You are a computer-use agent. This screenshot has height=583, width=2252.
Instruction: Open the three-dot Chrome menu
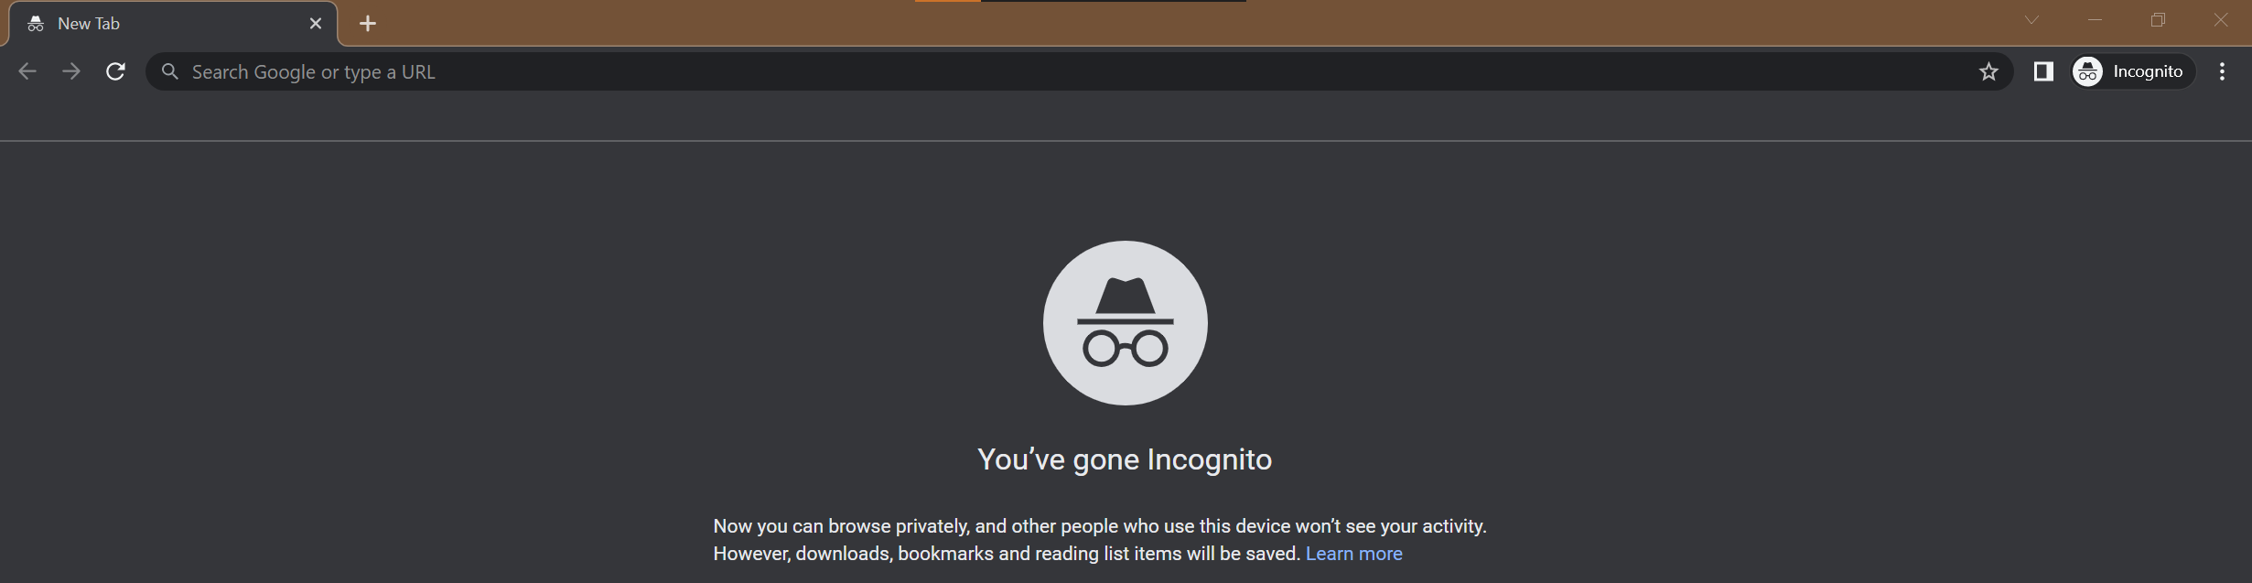pos(2222,71)
